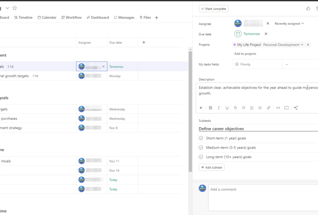Clear assignee in highlighted task row
This screenshot has width=318, height=215.
(103, 66)
